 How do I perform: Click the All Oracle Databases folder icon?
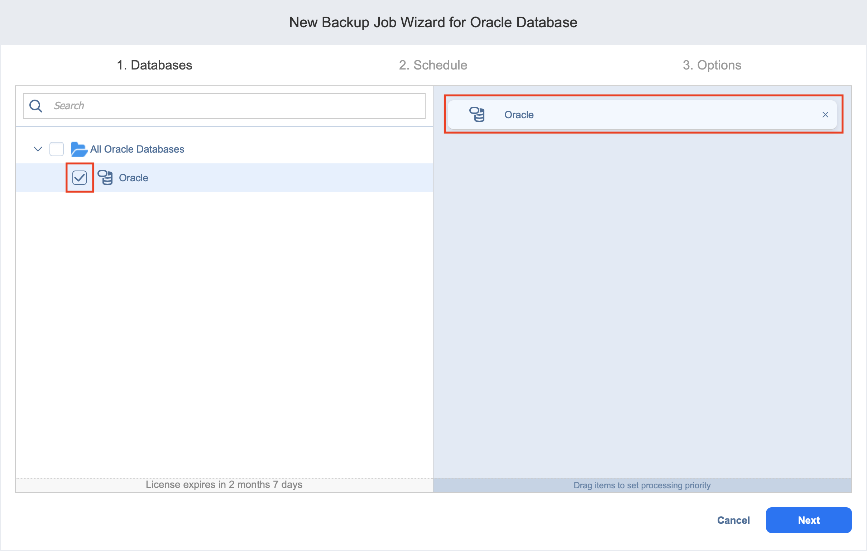[79, 149]
